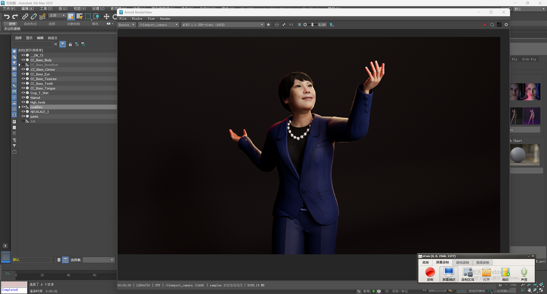Open the 显示 menu in Scene Explorer
547x294 pixels.
click(29, 38)
